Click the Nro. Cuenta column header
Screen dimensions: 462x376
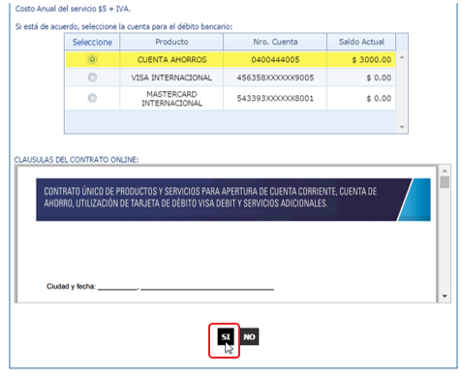[x=275, y=42]
